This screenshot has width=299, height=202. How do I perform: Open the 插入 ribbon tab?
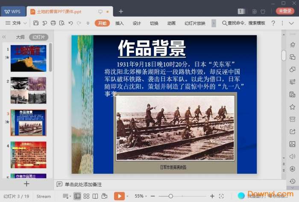point(120,23)
